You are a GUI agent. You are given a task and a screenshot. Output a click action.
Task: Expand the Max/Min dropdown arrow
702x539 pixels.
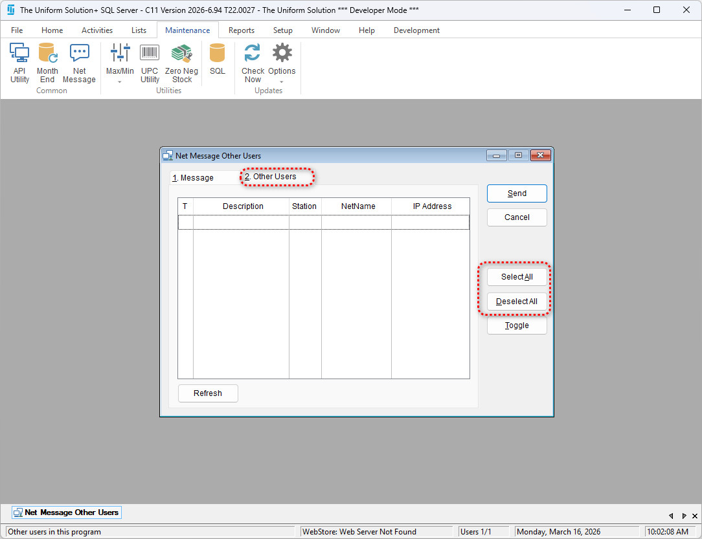coord(120,82)
